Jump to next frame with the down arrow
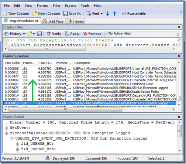The image size is (186, 164). click(108, 14)
